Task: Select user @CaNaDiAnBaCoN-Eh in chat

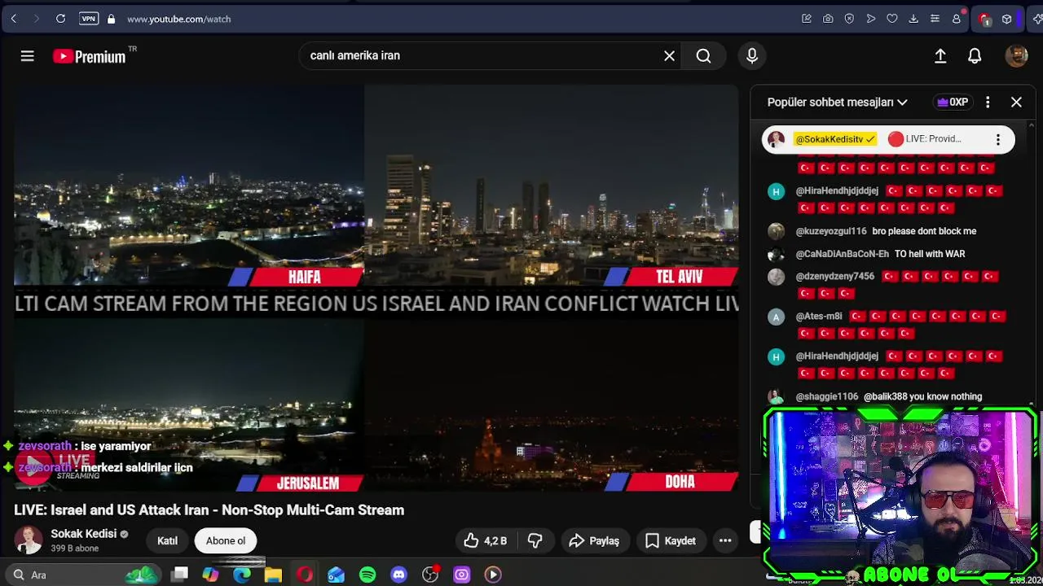Action: (x=843, y=254)
